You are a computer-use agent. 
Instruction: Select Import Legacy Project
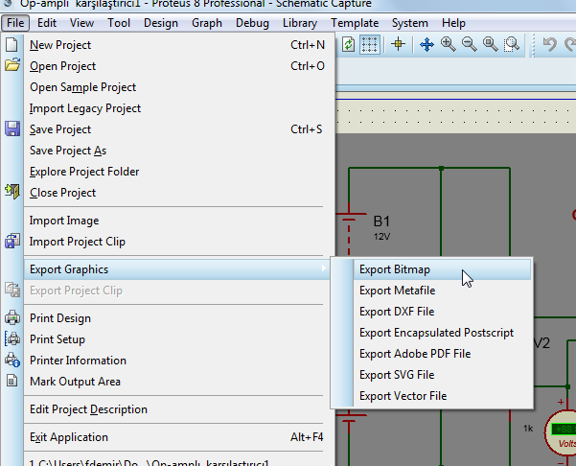[179, 108]
